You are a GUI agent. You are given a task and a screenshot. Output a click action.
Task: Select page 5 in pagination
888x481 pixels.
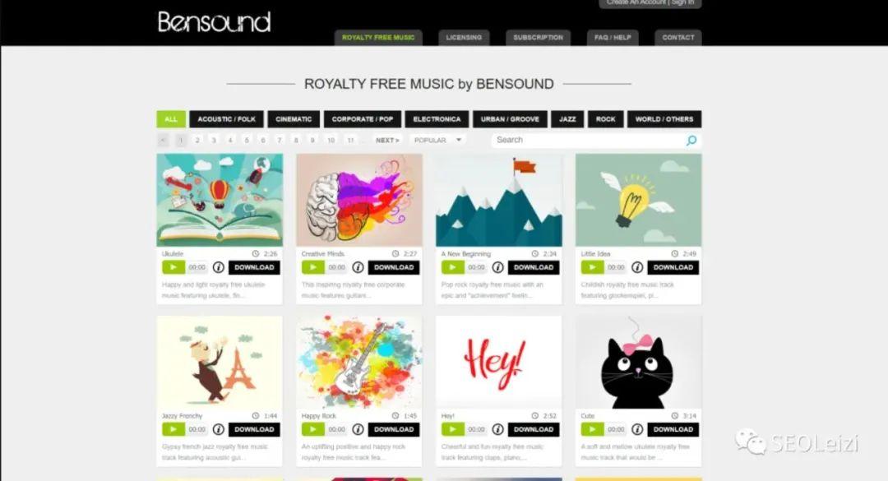(247, 141)
